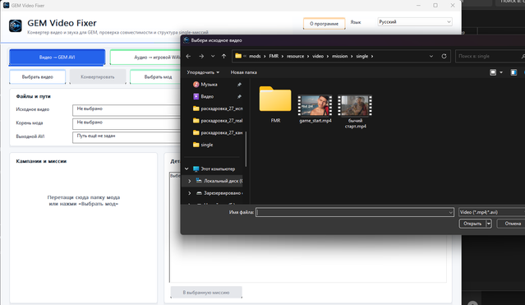
Task: Click the 'Корень мода' path field
Action: (x=127, y=124)
